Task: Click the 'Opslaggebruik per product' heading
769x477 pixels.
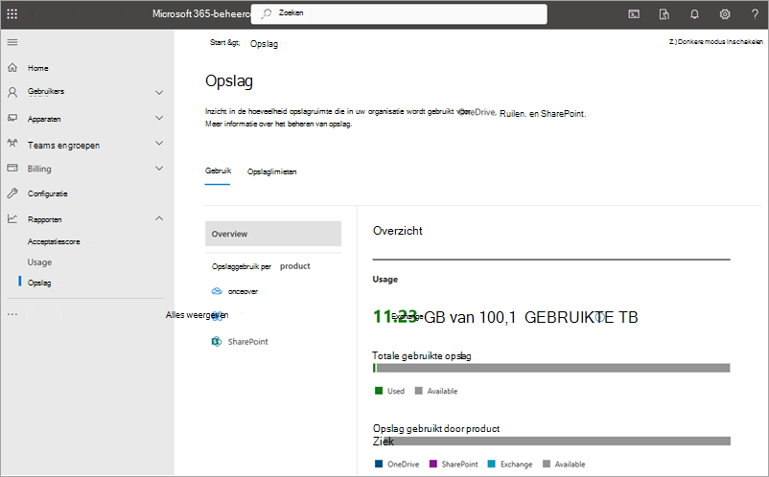Action: (261, 266)
